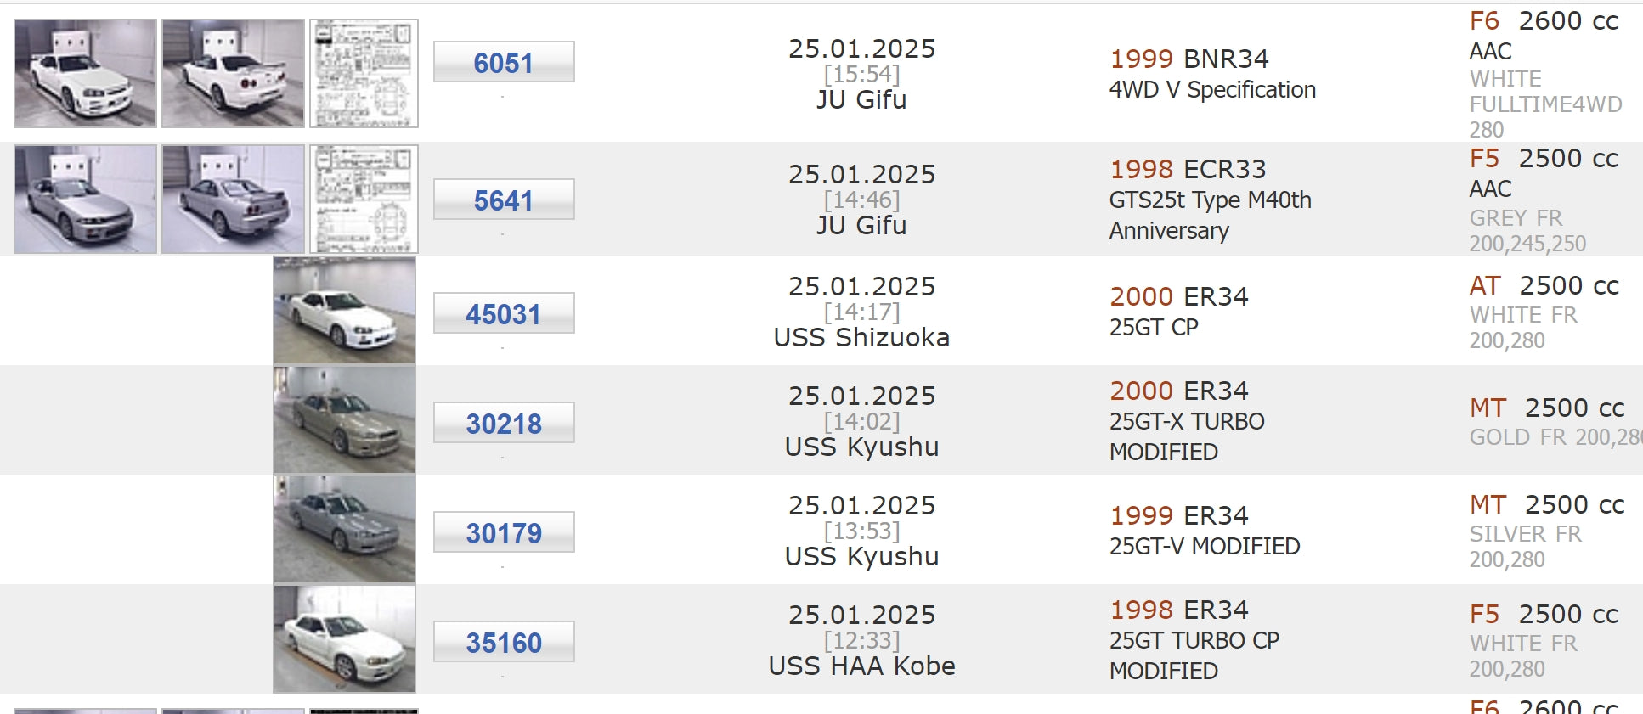
Task: View rear photo of white BNR34
Action: [x=233, y=74]
